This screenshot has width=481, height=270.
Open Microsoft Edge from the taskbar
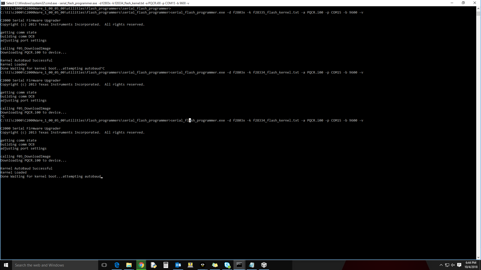117,265
